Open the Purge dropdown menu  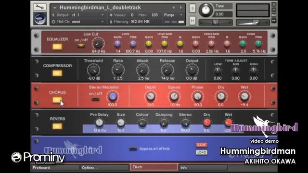coord(173,15)
